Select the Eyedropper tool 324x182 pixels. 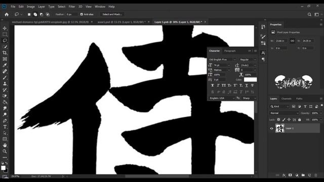coord(5,65)
